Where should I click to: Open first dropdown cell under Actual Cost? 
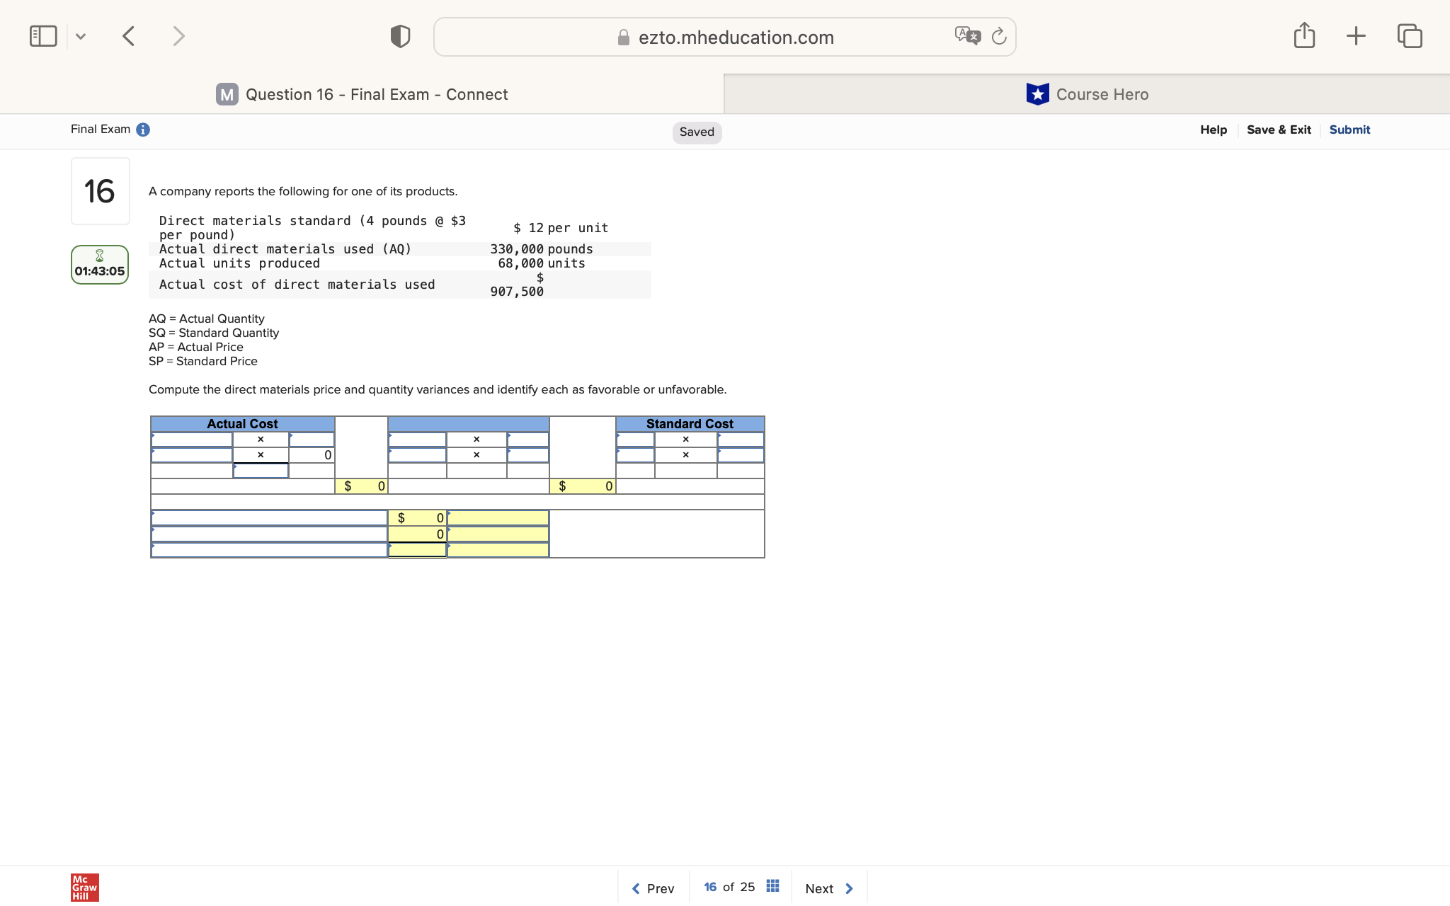click(192, 440)
